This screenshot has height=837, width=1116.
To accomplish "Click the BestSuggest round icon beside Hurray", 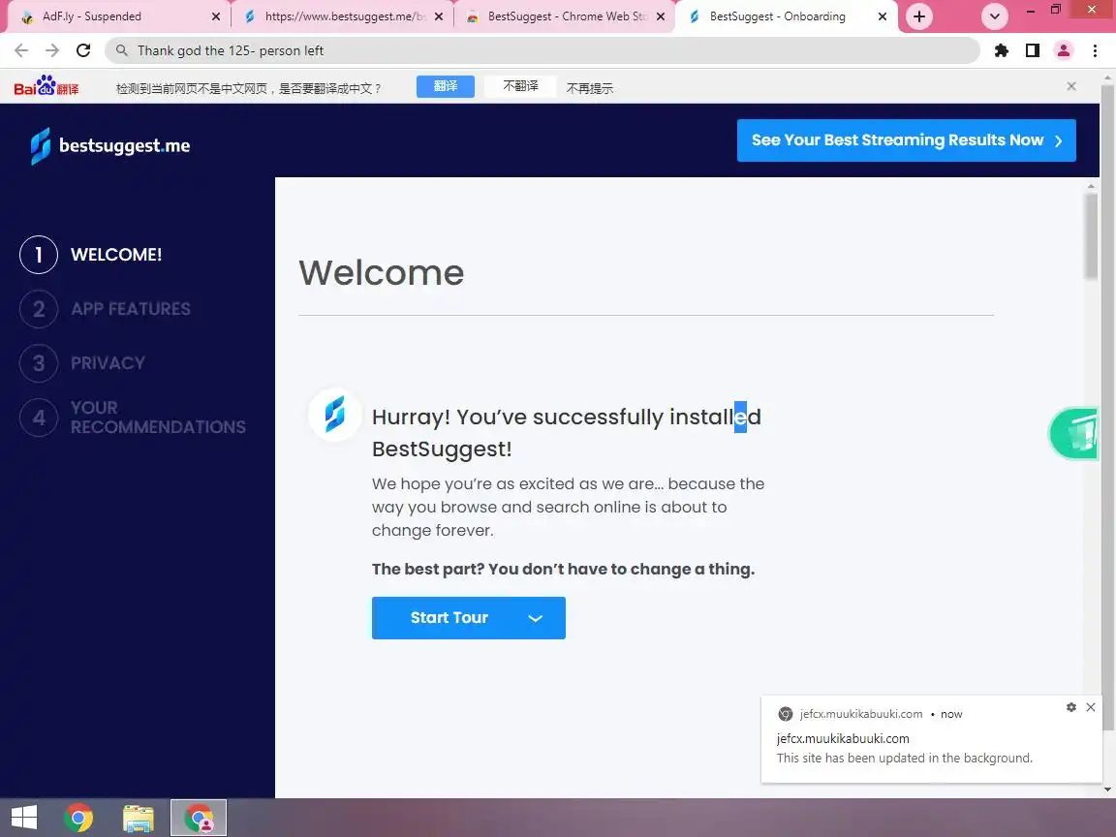I will pos(334,415).
